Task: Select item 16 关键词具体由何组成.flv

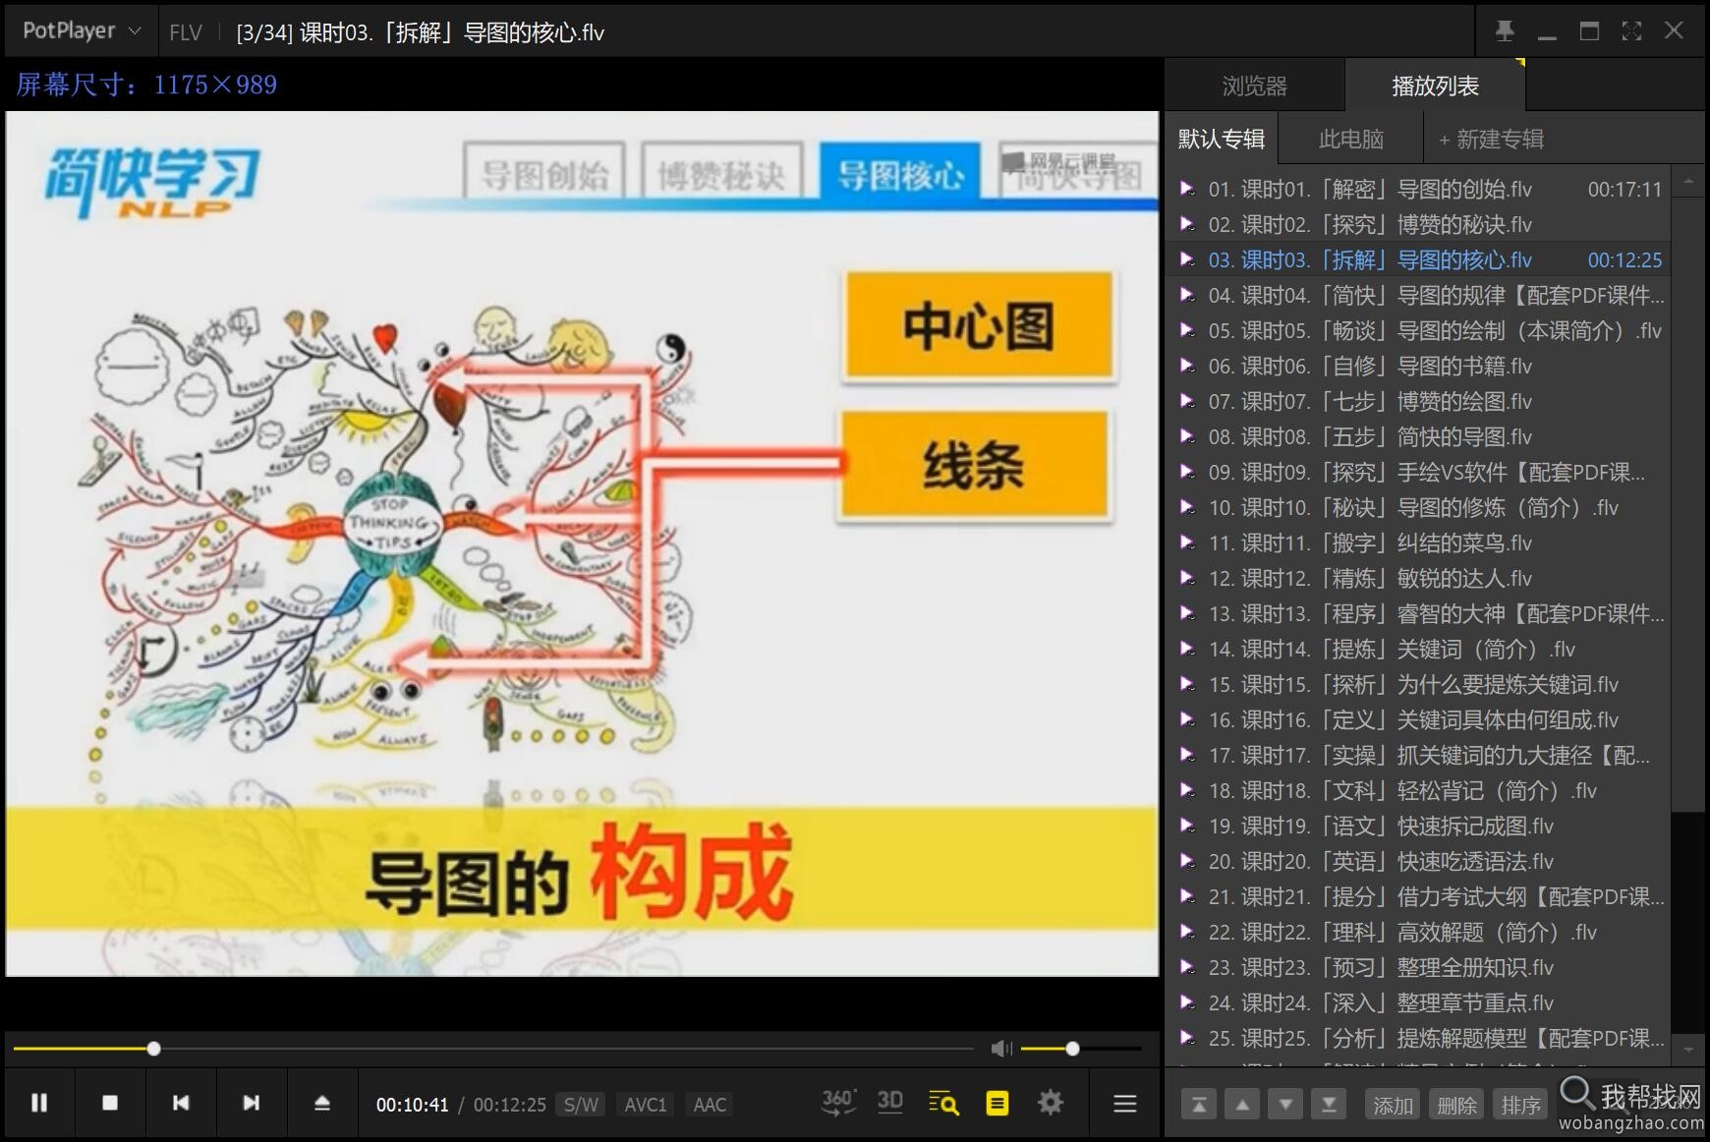Action: click(x=1420, y=719)
